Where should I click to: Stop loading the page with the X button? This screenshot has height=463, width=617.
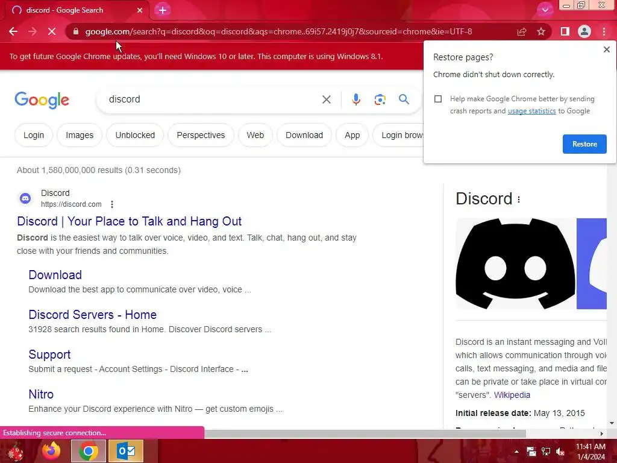52,31
